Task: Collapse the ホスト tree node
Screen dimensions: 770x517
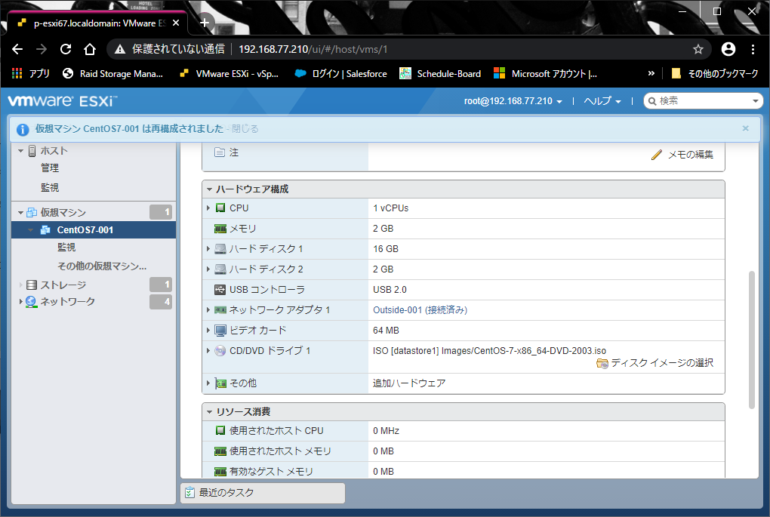Action: coord(20,151)
